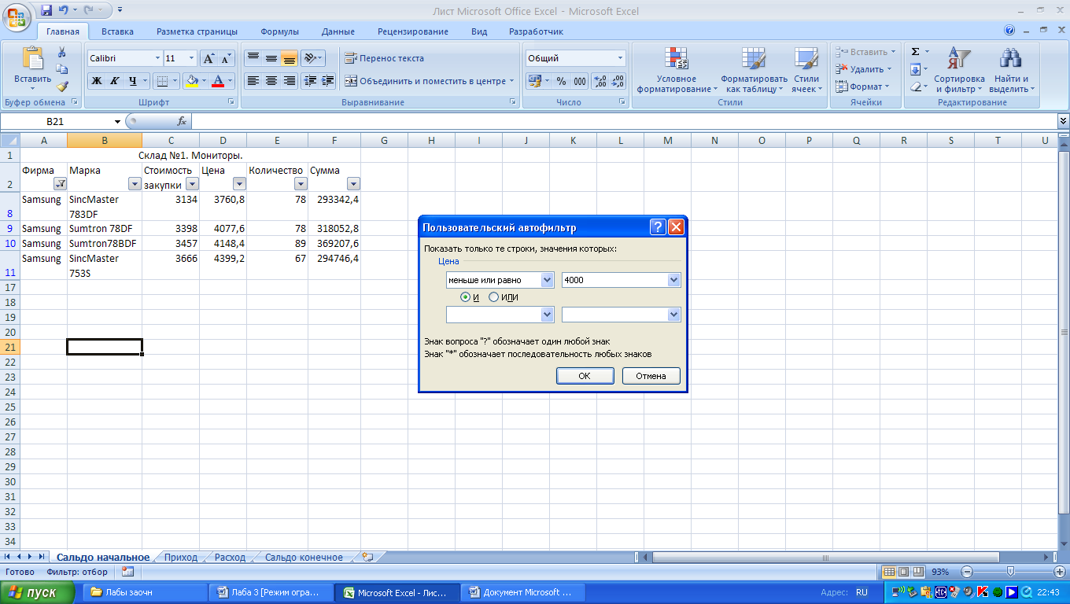The image size is (1070, 604).
Task: Click the Лабы заочн taskbar item
Action: point(143,593)
